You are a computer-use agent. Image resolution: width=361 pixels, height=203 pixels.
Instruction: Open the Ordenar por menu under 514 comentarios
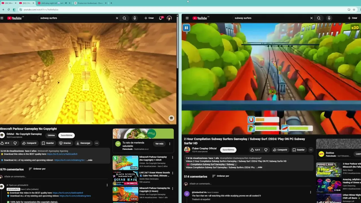point(221,176)
